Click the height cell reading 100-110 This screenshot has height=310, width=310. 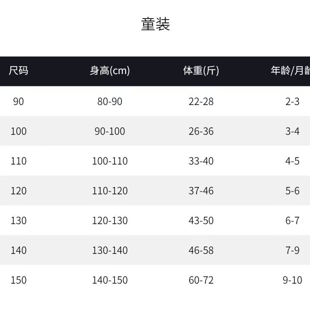pos(110,161)
